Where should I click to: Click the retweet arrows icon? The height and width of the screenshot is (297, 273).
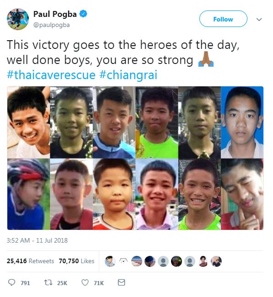[x=48, y=282]
